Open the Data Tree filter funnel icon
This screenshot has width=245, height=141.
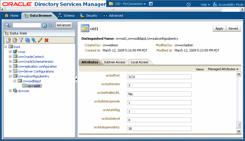pos(21,40)
